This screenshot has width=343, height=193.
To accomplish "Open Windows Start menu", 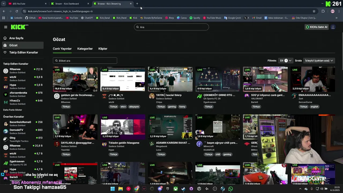I will click(113, 189).
